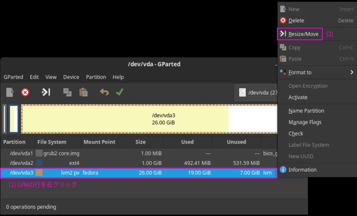Select the /dev/vda3 block in disk graphic
This screenshot has width=357, height=216.
click(149, 119)
